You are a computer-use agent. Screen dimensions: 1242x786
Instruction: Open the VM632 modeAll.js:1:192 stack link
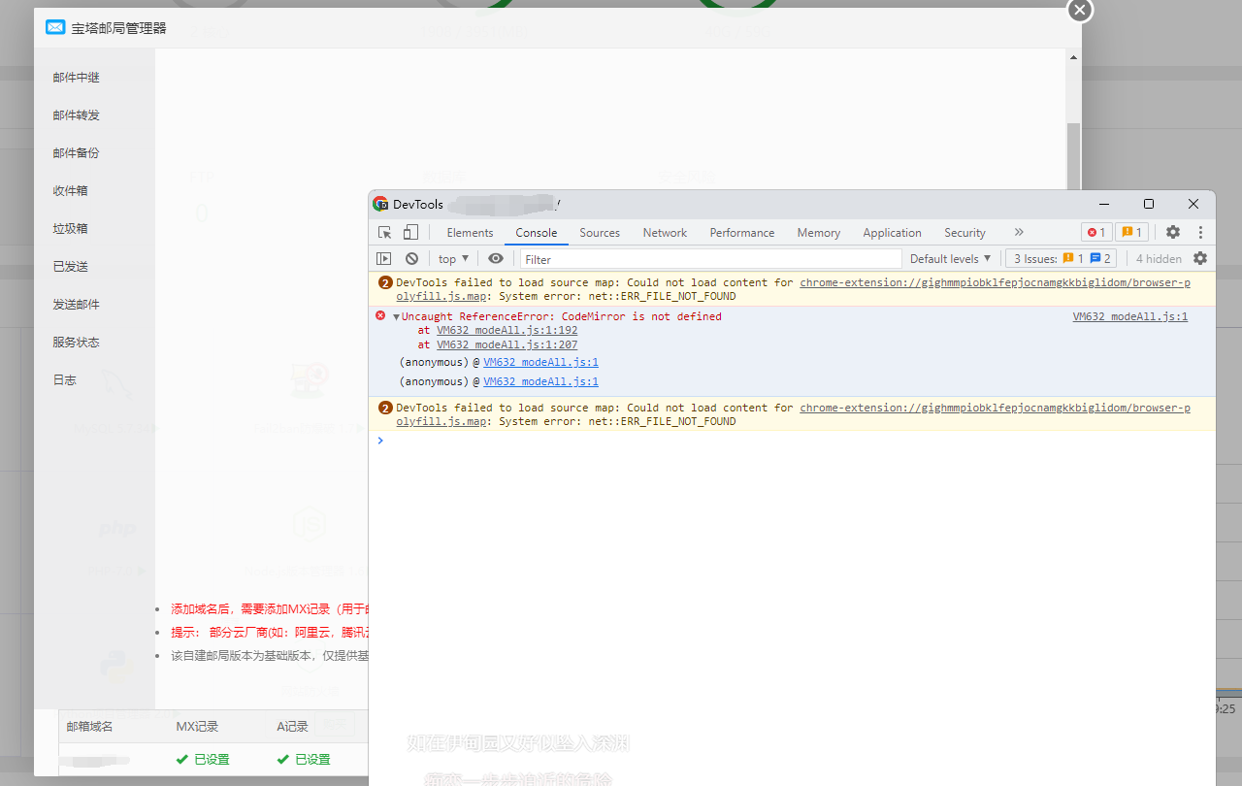(507, 331)
